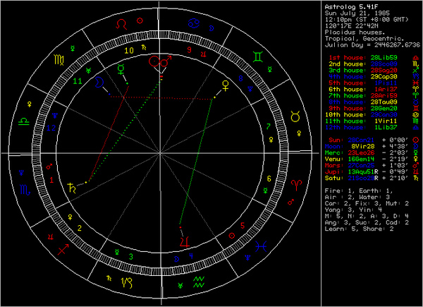
Task: Click house number 2 label
Action: [79, 228]
